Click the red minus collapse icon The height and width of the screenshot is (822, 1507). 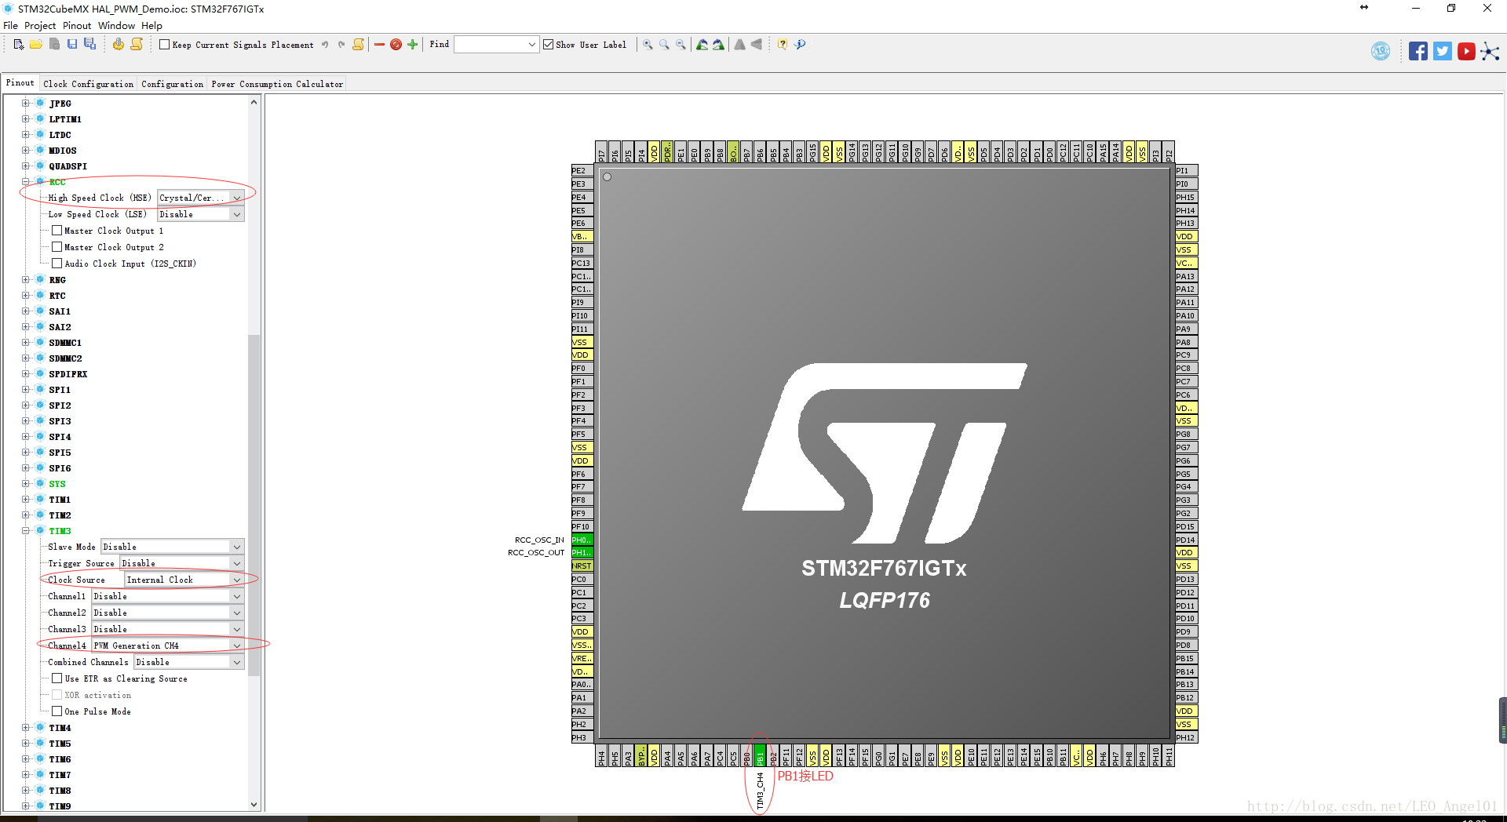380,45
